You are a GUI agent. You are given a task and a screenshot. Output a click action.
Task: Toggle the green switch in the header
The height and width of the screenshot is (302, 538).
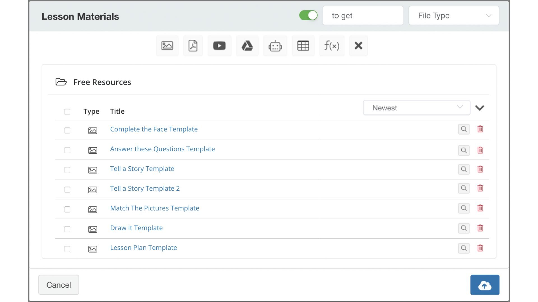308,15
